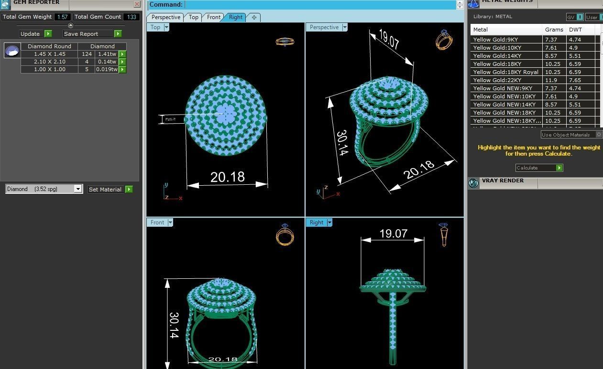Click command history up arrow
603x369 pixels.
click(460, 2)
